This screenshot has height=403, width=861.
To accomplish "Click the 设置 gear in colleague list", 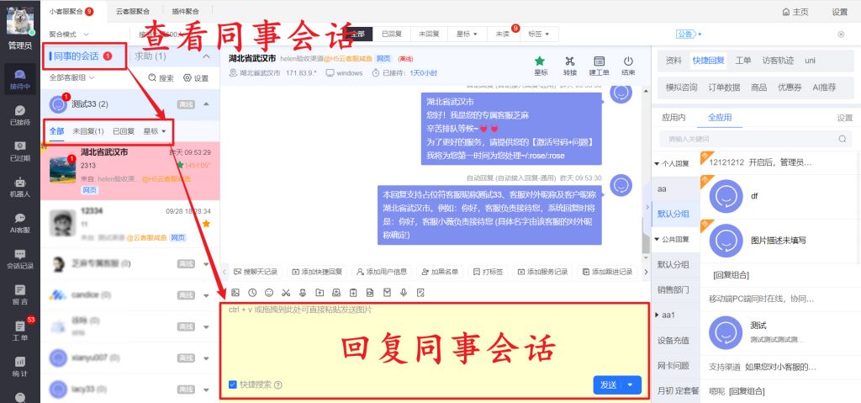I will (196, 78).
